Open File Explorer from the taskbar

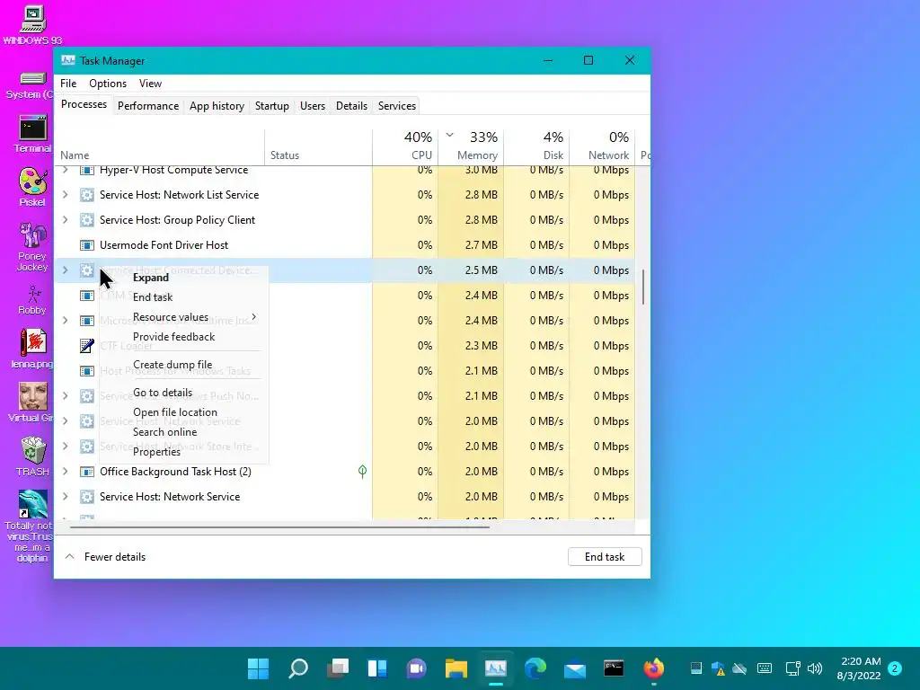point(456,668)
